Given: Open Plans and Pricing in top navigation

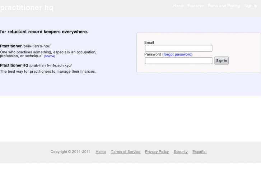Looking at the screenshot, I should pyautogui.click(x=224, y=6).
